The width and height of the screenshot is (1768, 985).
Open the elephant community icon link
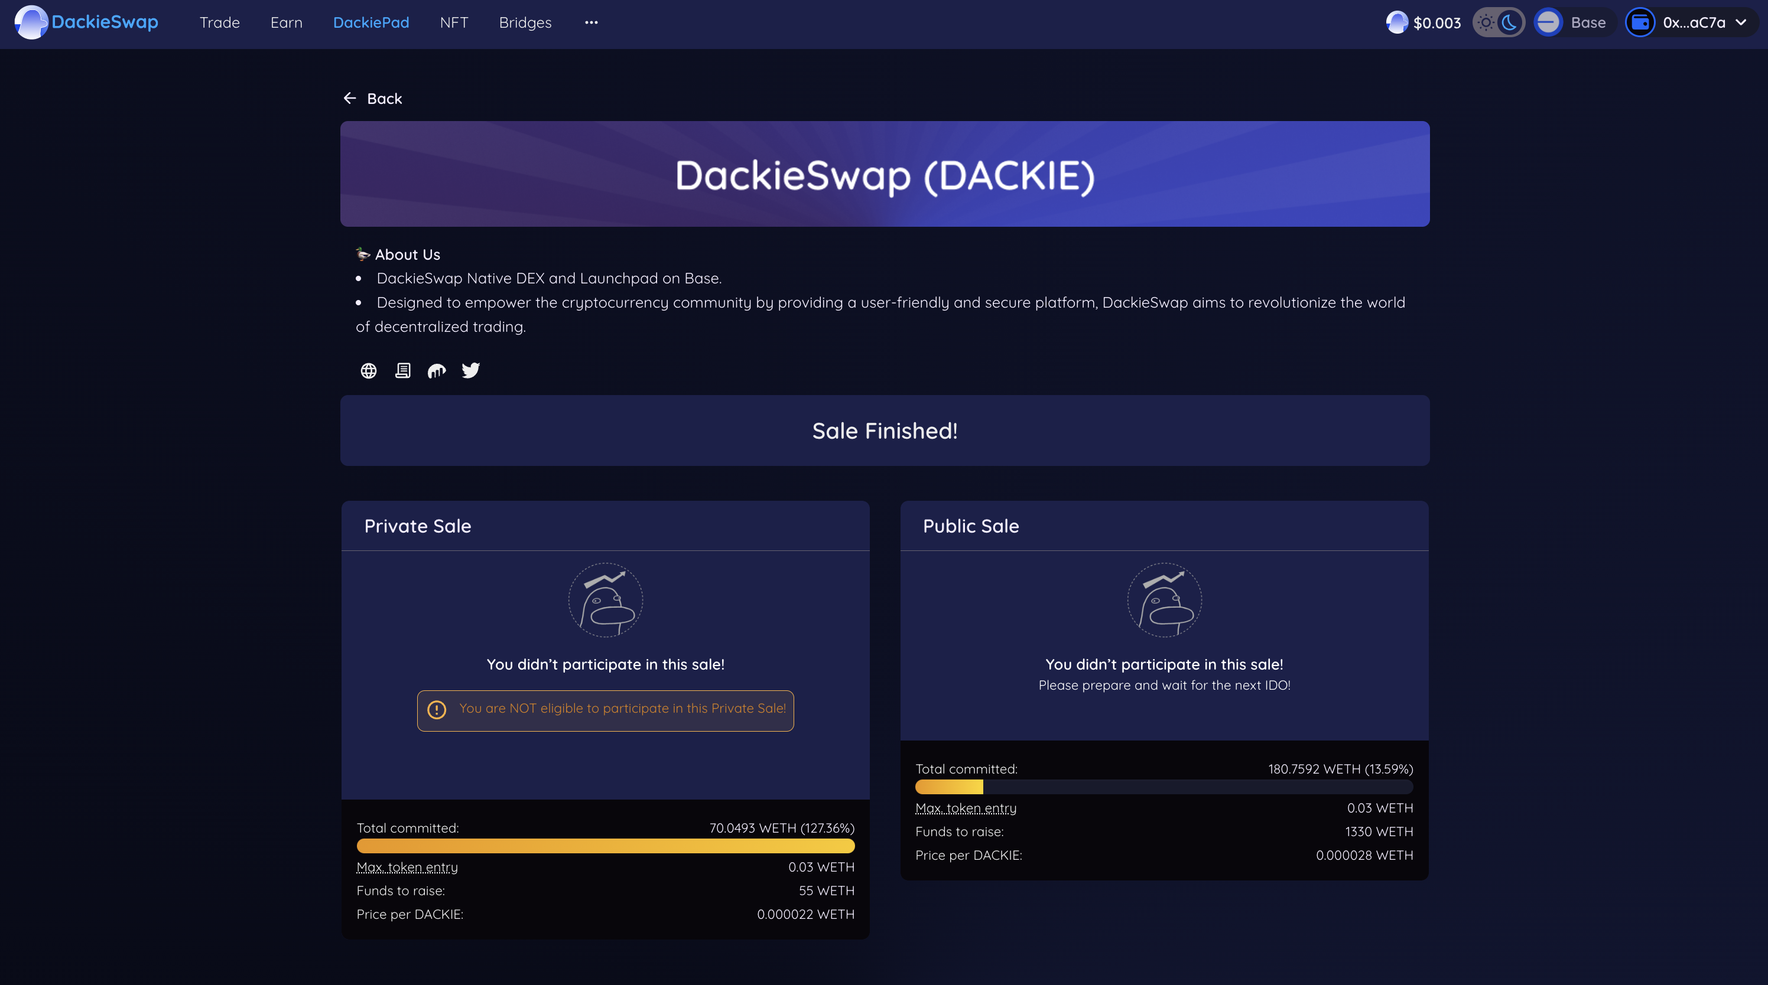(x=437, y=370)
